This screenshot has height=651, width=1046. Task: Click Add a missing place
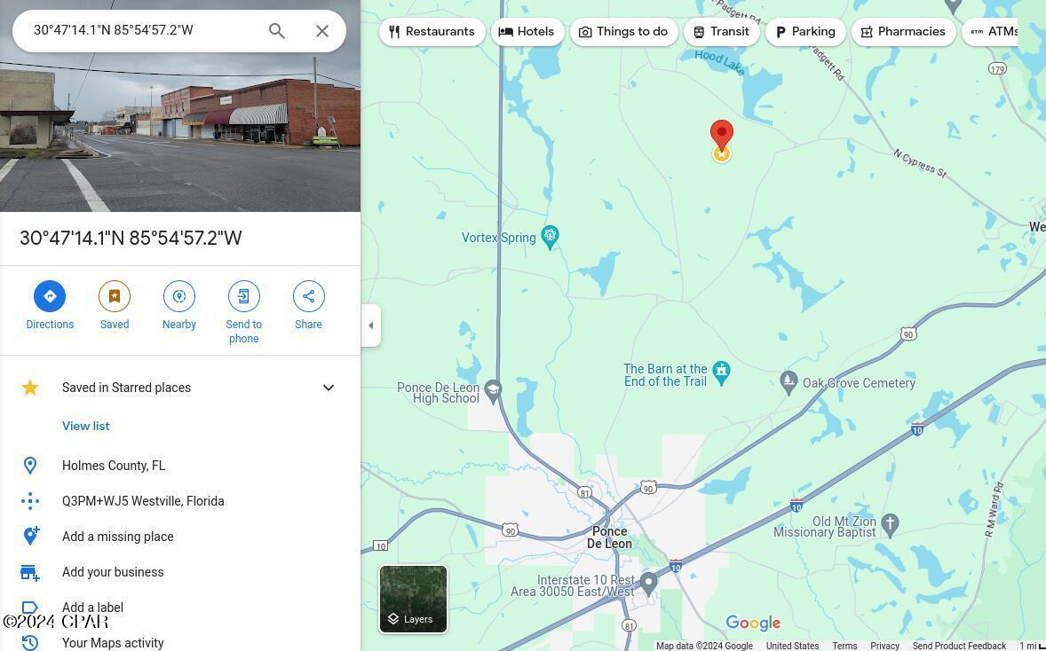coord(117,537)
